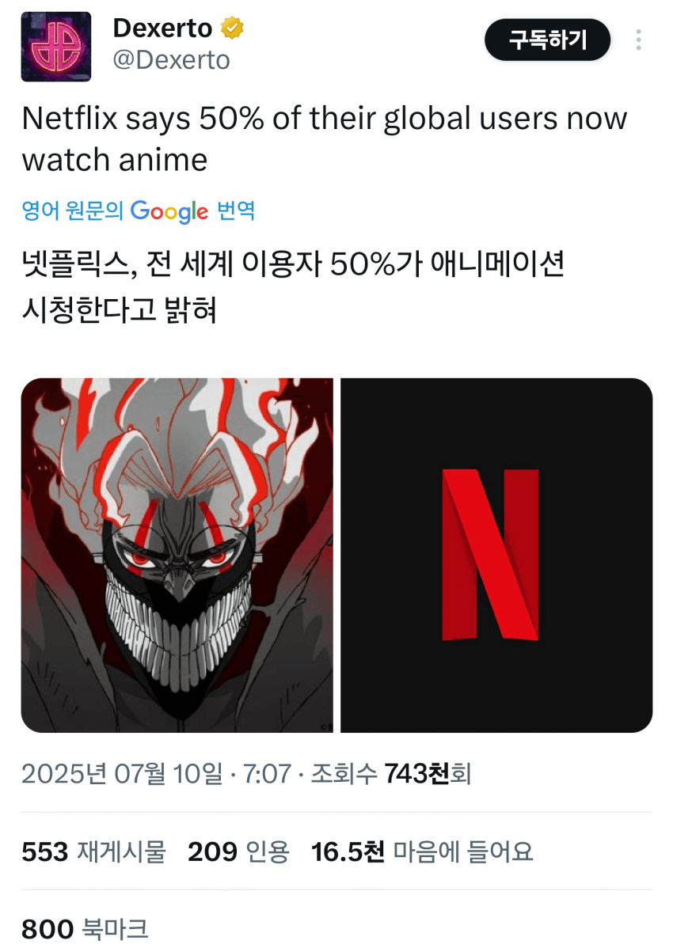Tap the 구독하기 subscribe button
Screen dimensions: 673x952
(547, 40)
